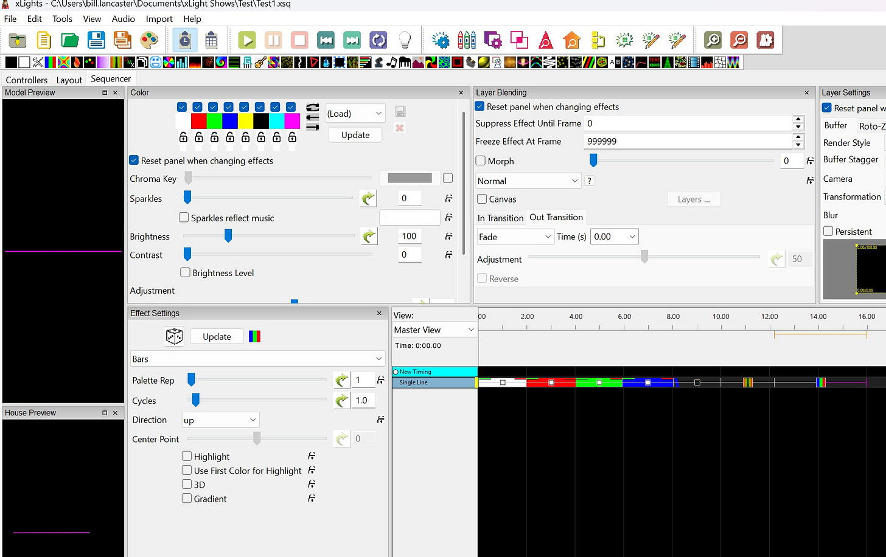This screenshot has width=886, height=557.
Task: Click the grey save palette floppy icon
Action: [400, 111]
